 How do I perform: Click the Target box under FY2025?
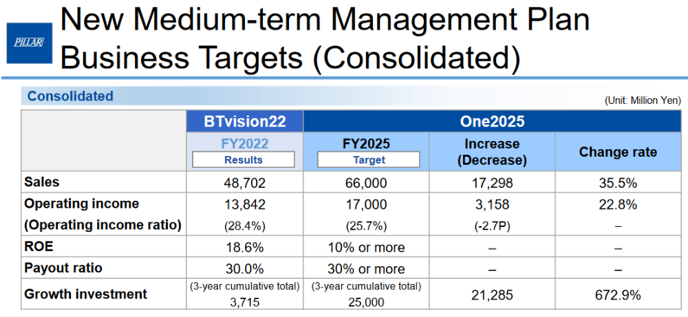369,160
